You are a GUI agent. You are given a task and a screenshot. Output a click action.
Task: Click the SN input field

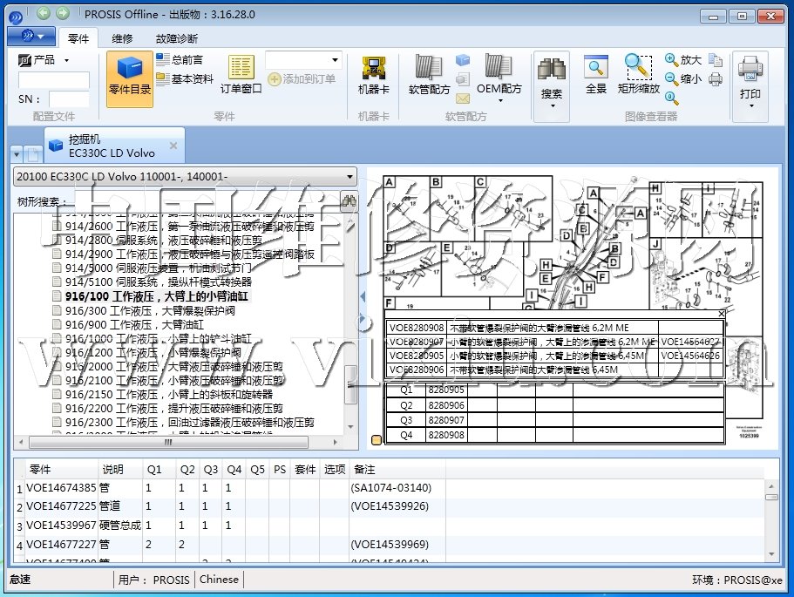coord(69,99)
